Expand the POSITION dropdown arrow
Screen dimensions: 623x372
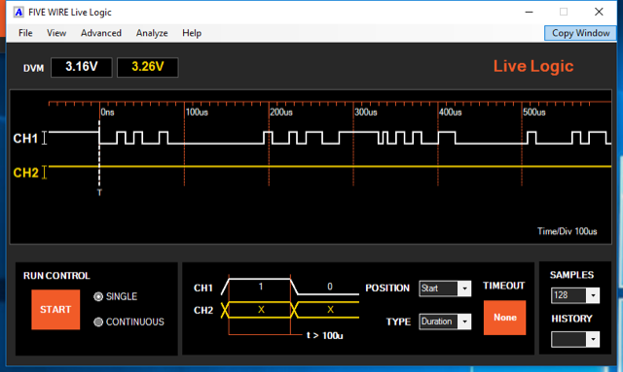(x=464, y=288)
